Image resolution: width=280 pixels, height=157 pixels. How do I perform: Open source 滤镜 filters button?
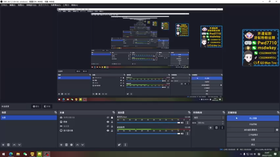(x=47, y=106)
